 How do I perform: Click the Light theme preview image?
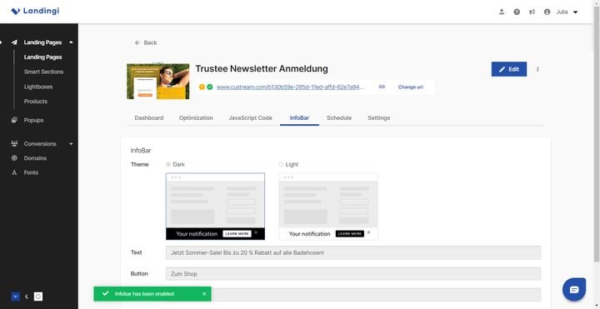click(328, 207)
